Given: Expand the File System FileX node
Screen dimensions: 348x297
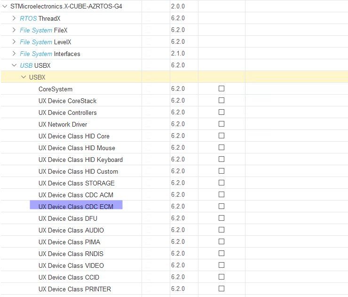Looking at the screenshot, I should point(14,30).
